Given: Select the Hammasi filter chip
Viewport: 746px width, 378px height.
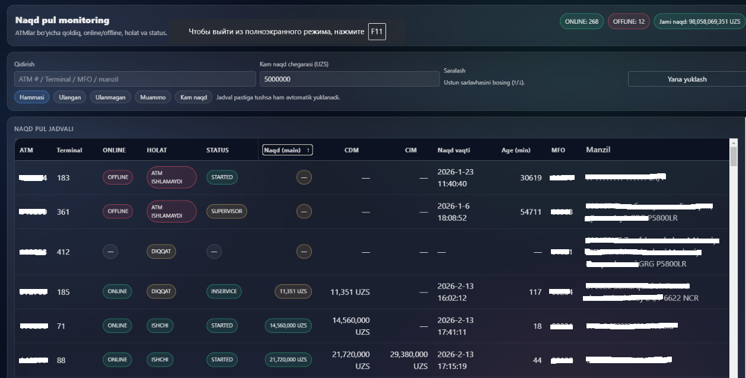Looking at the screenshot, I should pyautogui.click(x=32, y=97).
